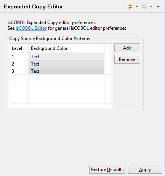Click the Remove button
The height and width of the screenshot is (176, 165).
tap(127, 59)
